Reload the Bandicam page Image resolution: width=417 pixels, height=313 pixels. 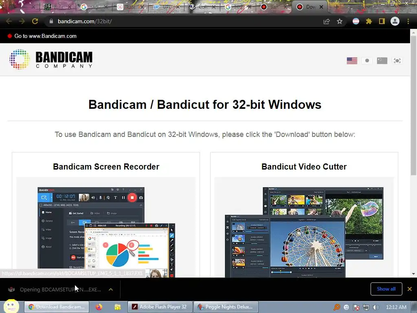tap(35, 21)
